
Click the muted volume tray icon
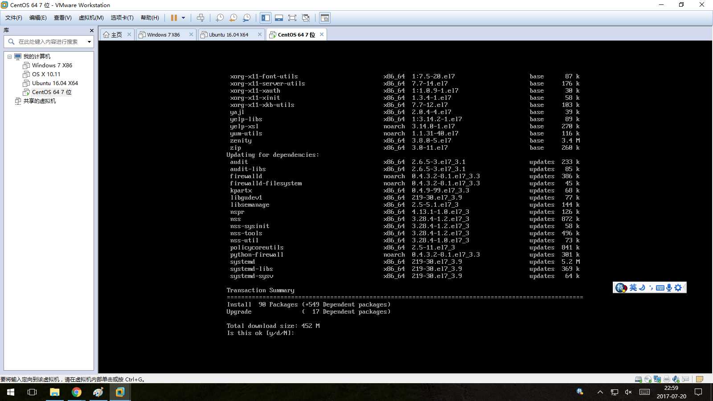pyautogui.click(x=628, y=392)
